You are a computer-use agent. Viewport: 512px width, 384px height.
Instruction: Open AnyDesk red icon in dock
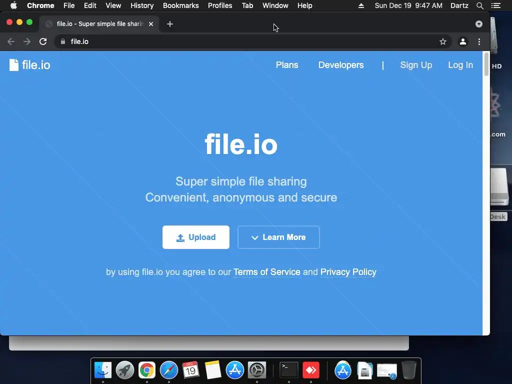pos(311,370)
